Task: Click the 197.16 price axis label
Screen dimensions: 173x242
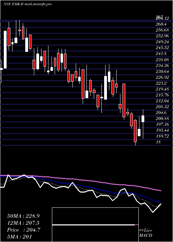Action: pyautogui.click(x=162, y=124)
